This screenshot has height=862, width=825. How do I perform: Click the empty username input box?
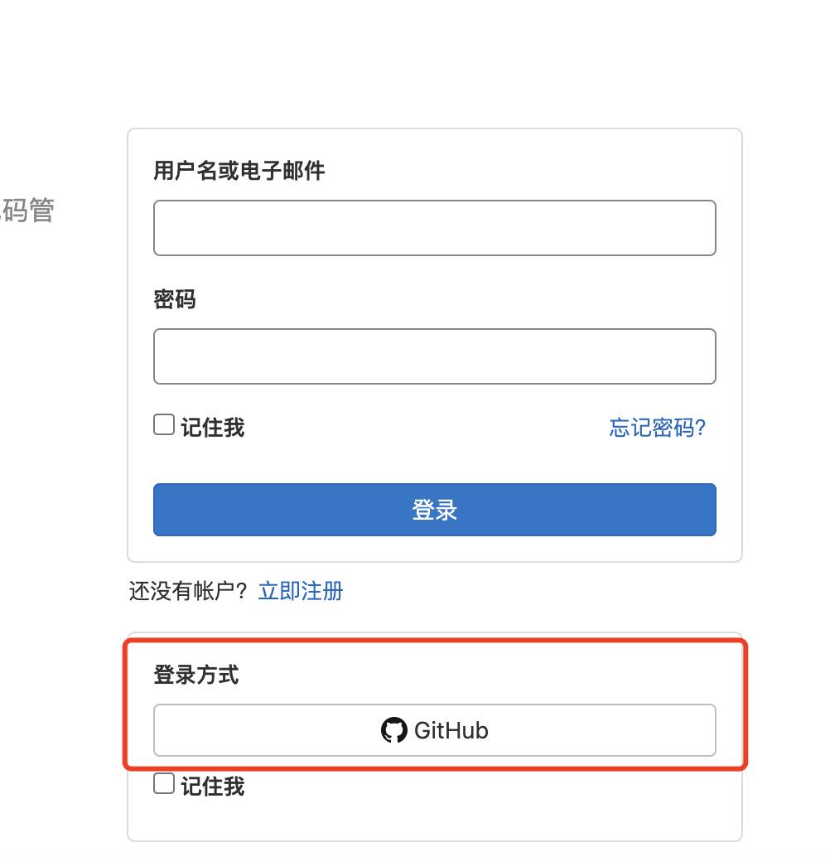[434, 227]
